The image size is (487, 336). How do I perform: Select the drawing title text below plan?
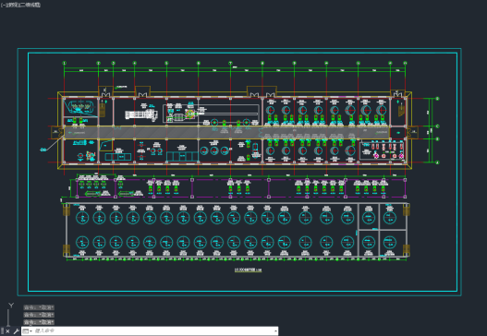(x=248, y=270)
